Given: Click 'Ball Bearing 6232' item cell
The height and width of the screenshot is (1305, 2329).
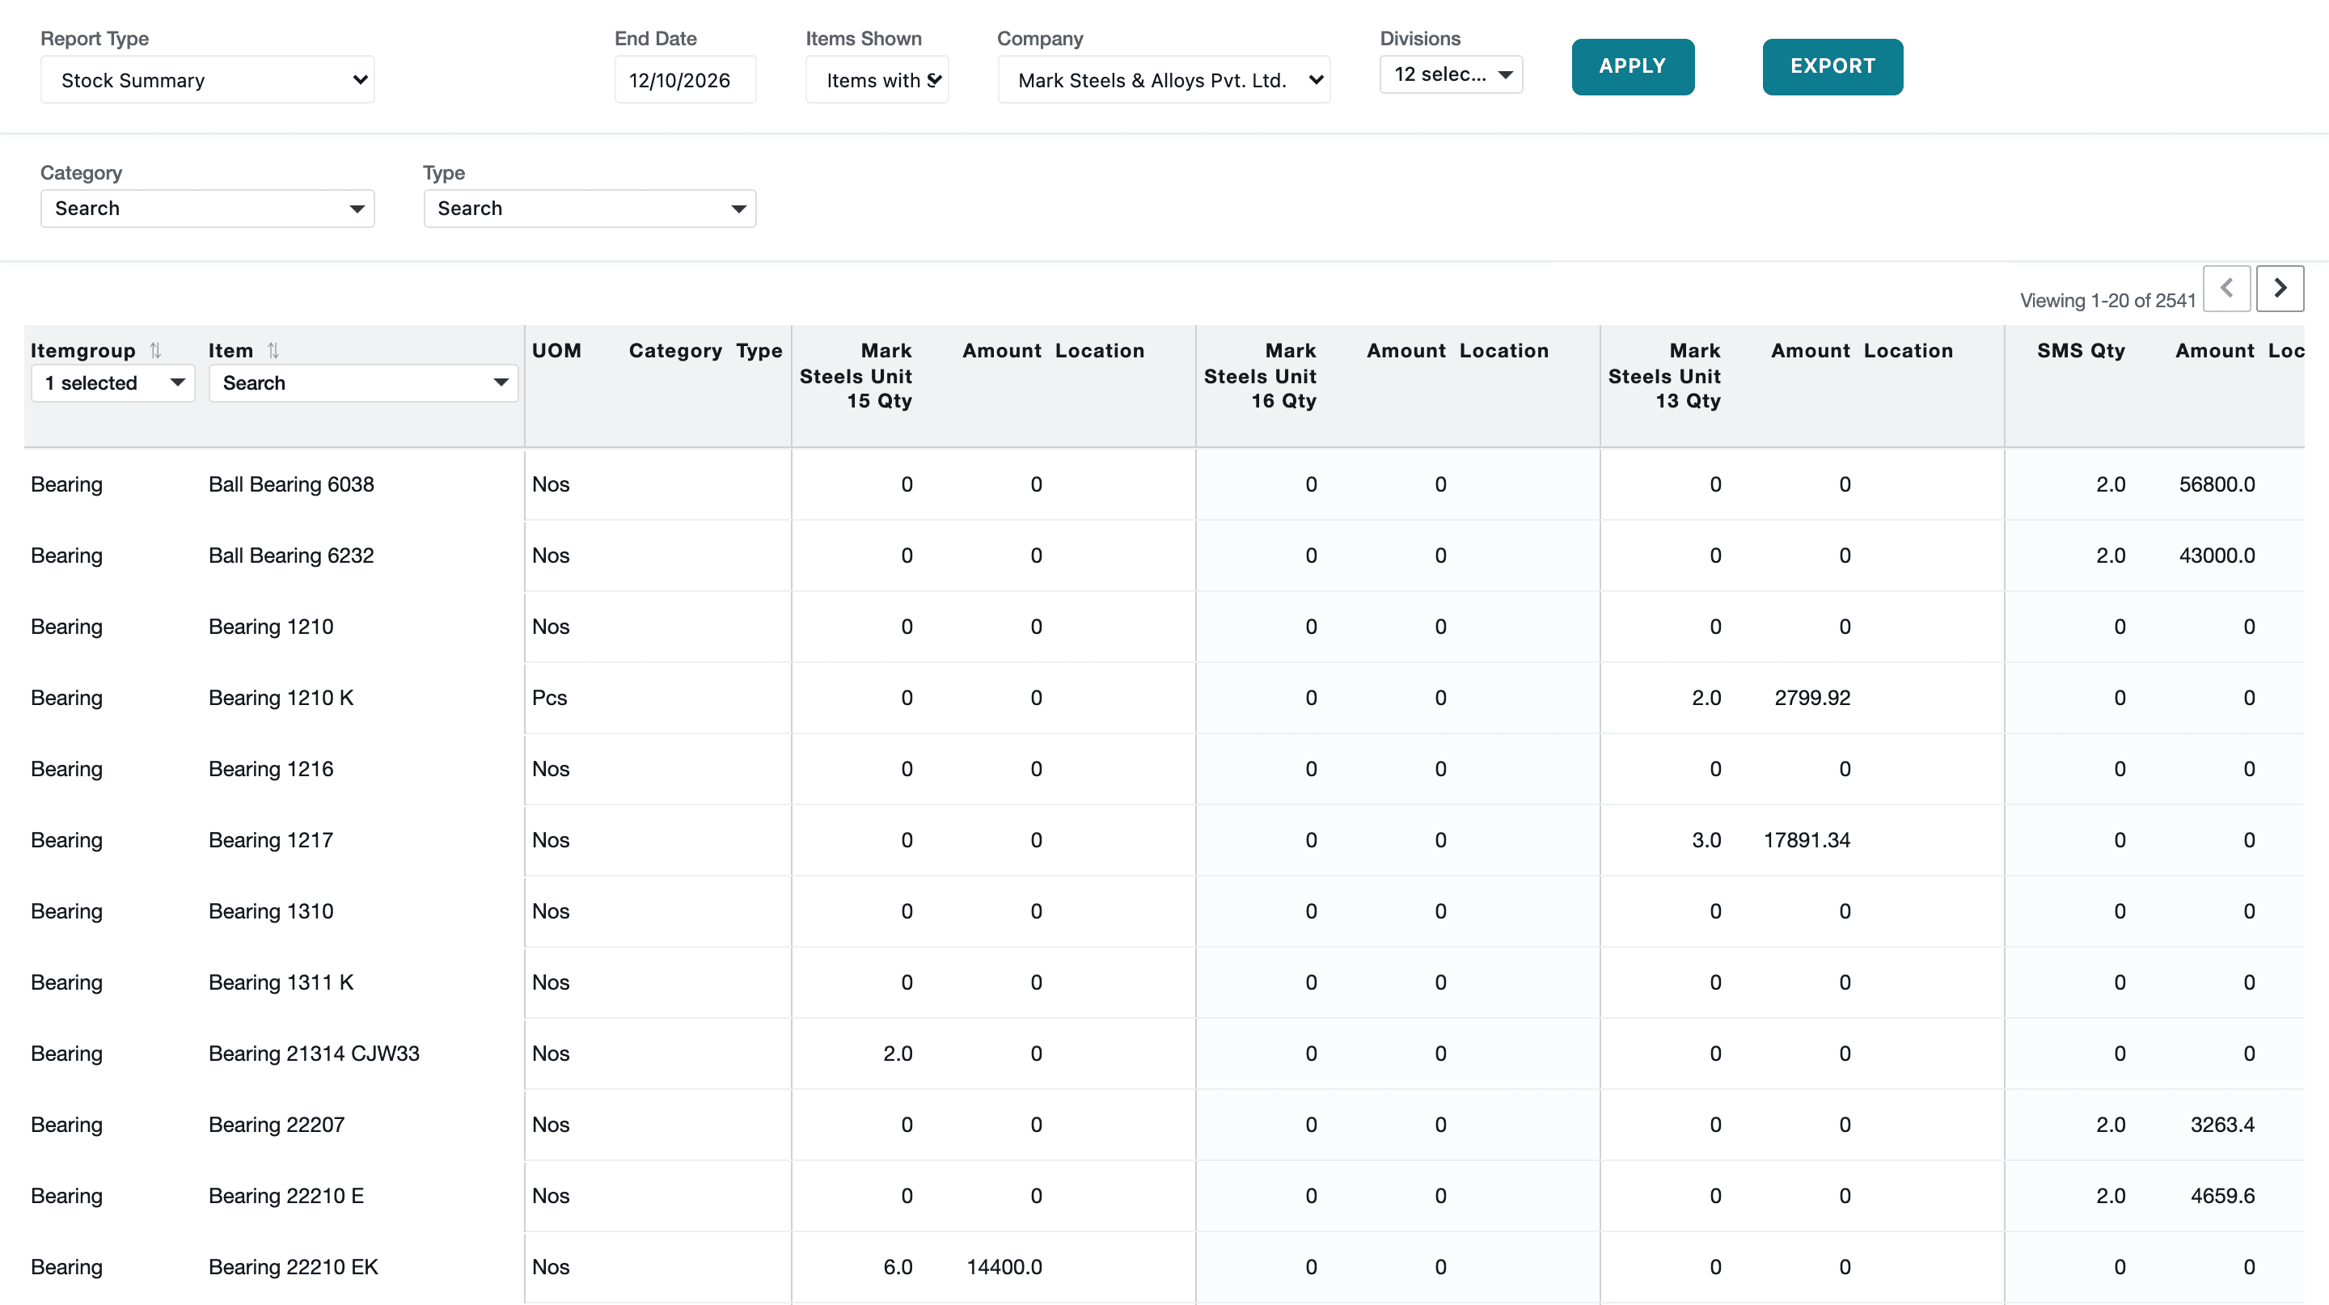Looking at the screenshot, I should point(291,555).
